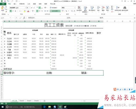This screenshot has height=109, width=136.
Task: Click the Decrease Decimal icon
Action: click(74, 11)
